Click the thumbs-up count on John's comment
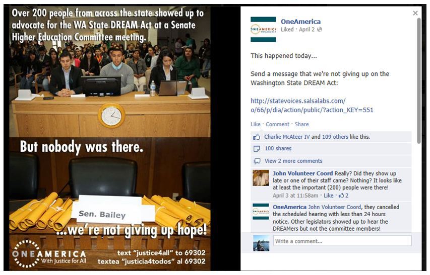 pos(344,196)
